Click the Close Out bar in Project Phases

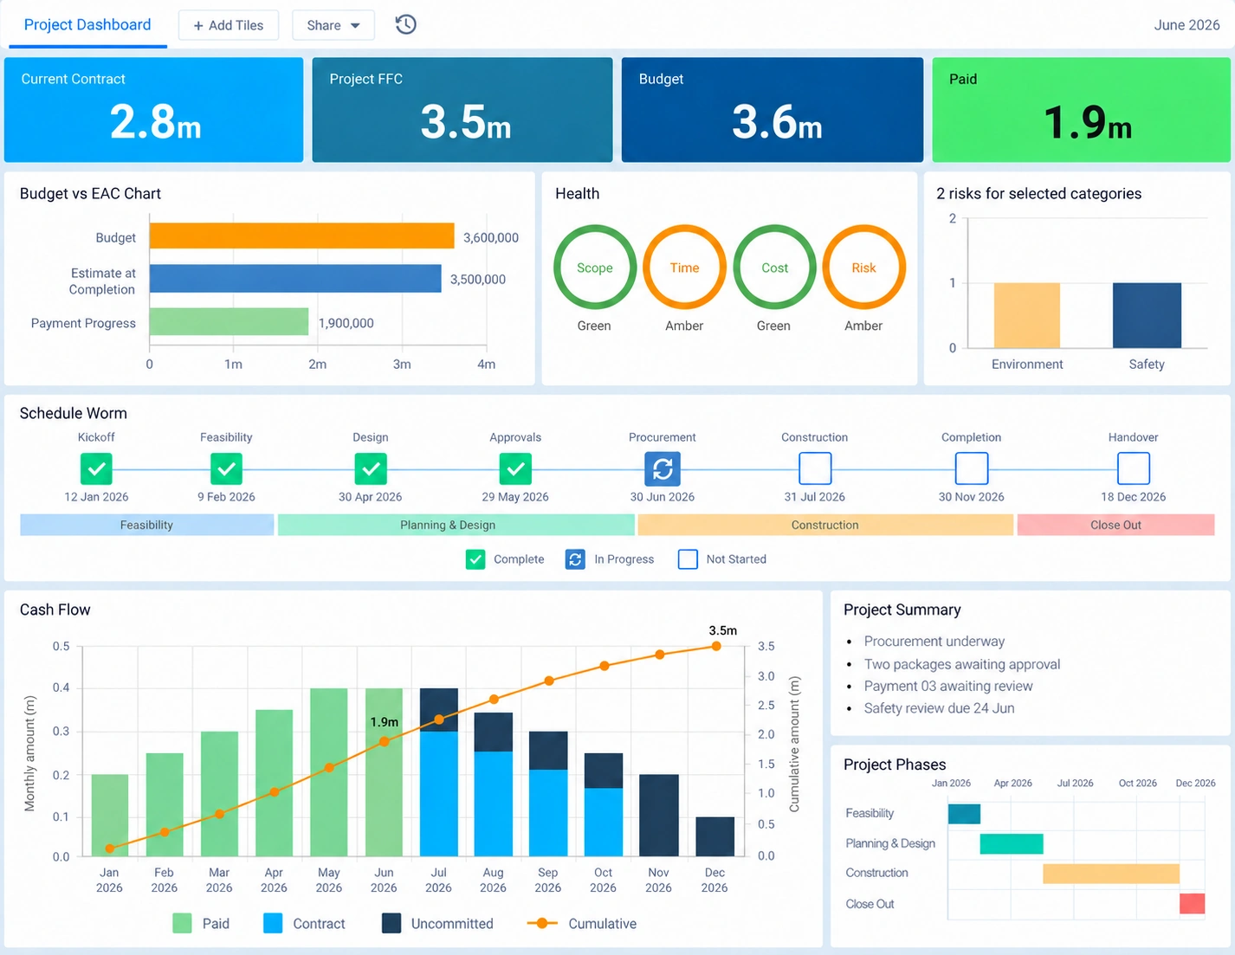[1193, 904]
